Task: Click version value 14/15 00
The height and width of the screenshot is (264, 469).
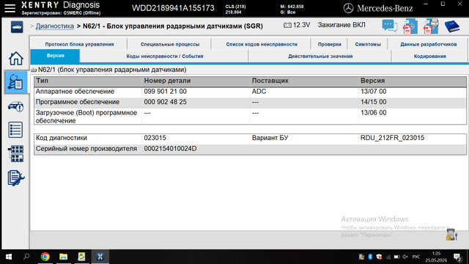Action: tap(373, 103)
